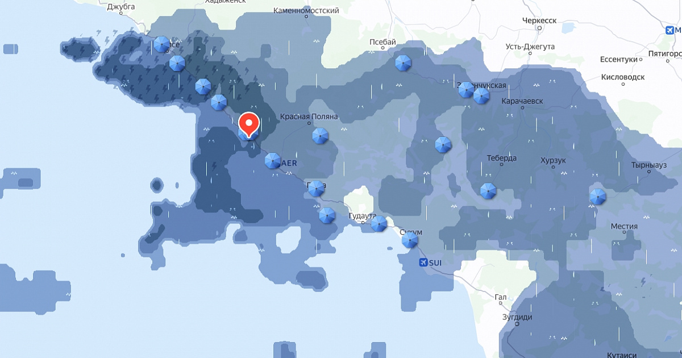
Task: Select the umbrella icon right of Гудаута
Action: click(379, 223)
